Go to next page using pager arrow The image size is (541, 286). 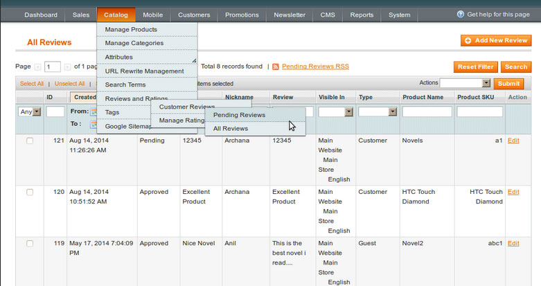coord(67,67)
